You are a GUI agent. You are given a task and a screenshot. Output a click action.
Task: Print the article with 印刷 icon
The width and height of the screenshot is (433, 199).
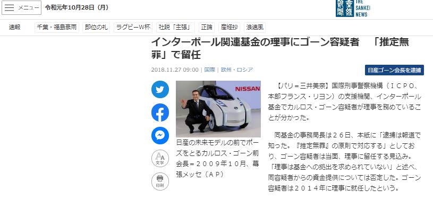[x=160, y=181]
